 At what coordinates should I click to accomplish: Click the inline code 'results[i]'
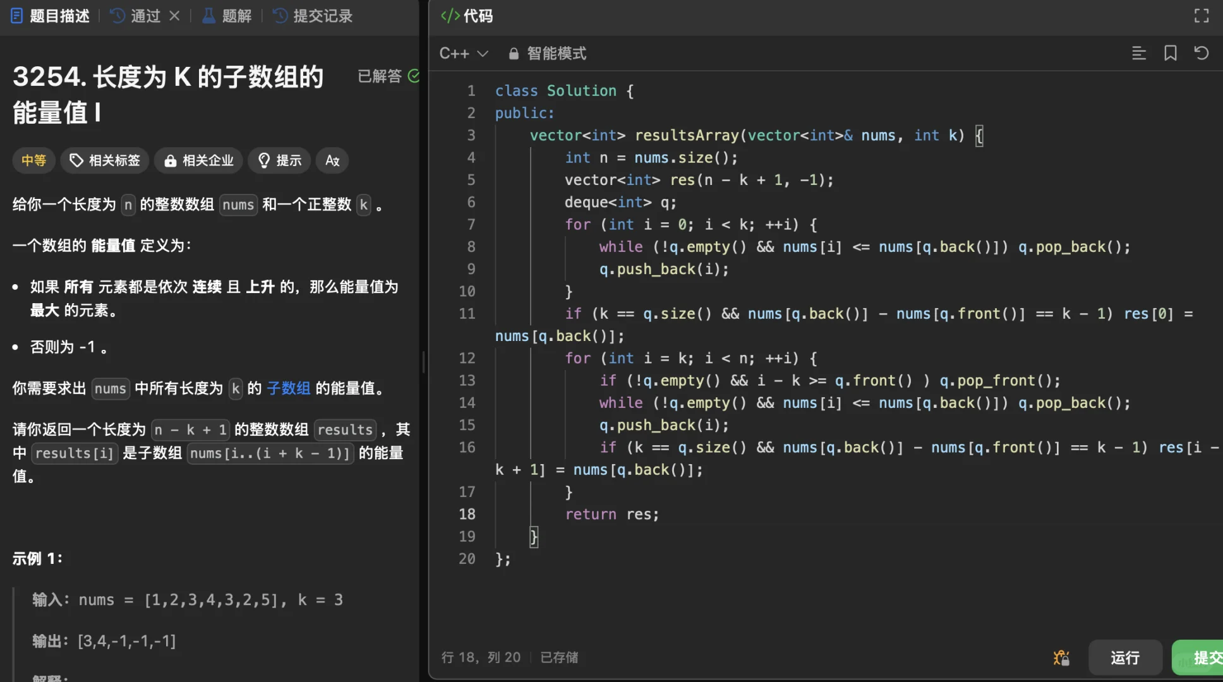(75, 453)
